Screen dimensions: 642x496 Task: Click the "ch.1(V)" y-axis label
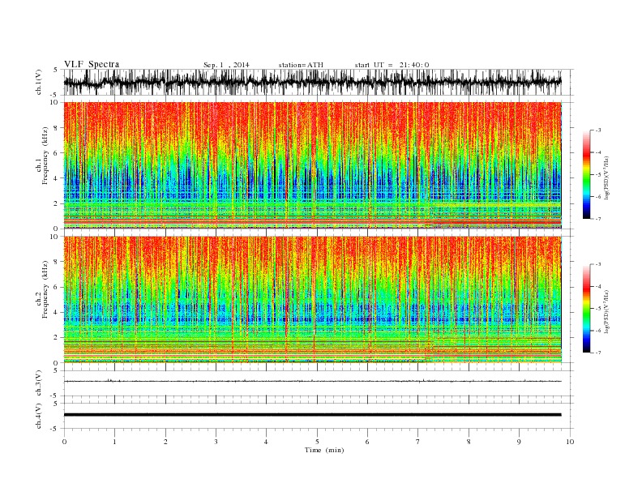[39, 82]
